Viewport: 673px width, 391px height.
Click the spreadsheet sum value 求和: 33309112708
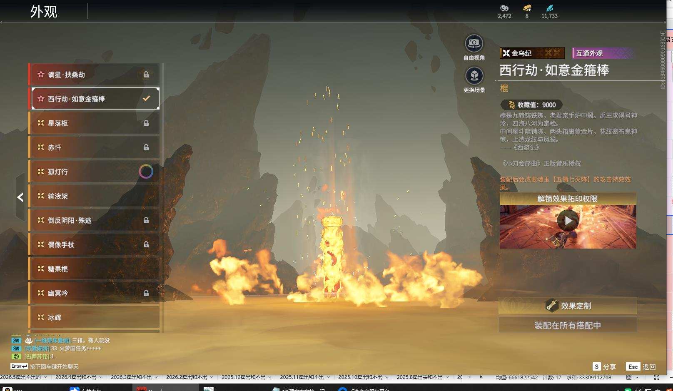point(589,377)
